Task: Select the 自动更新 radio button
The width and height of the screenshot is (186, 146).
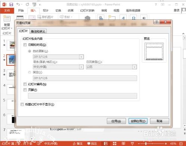Action: tap(30, 51)
